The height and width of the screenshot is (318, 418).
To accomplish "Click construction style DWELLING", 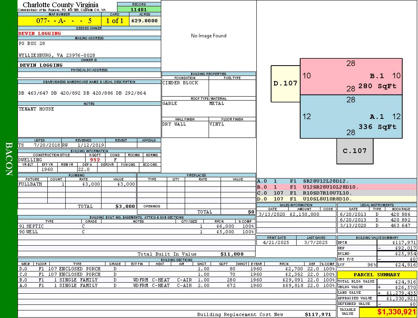I will (30, 160).
